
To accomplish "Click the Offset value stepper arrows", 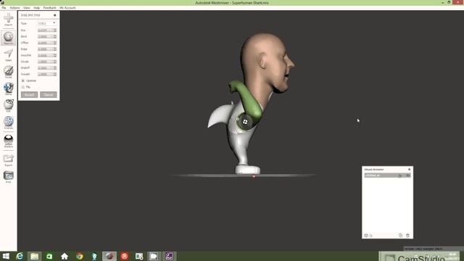I will pos(55,43).
